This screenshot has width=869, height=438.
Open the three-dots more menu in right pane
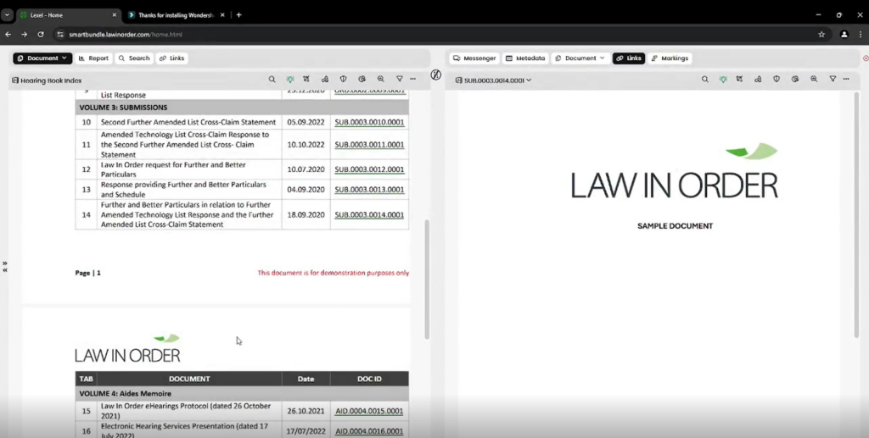[x=846, y=80]
